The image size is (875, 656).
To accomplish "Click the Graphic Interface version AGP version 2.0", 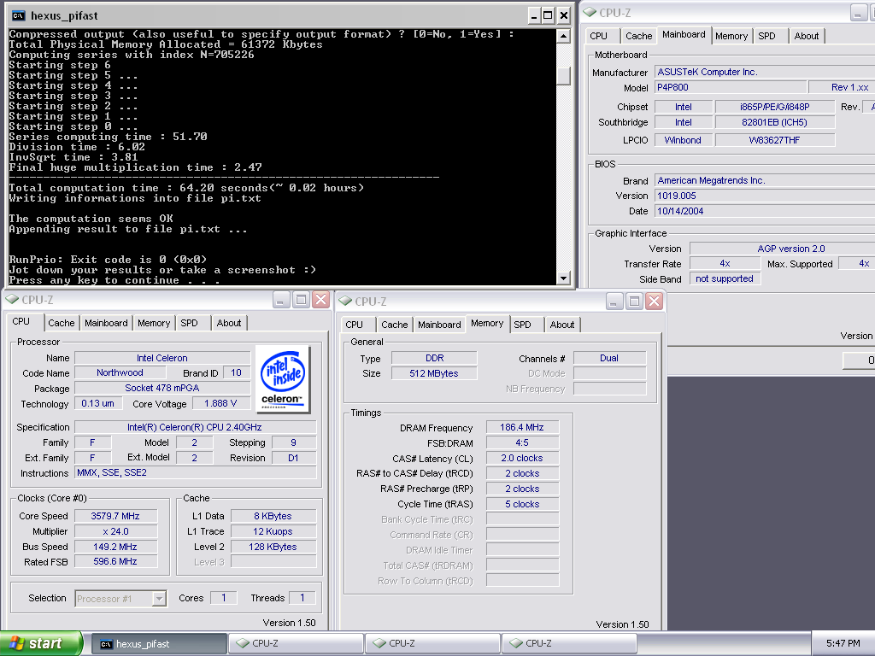I will [783, 249].
